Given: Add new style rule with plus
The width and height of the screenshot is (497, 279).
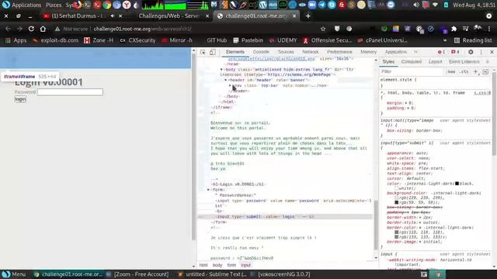Looking at the screenshot, I should coord(475,72).
